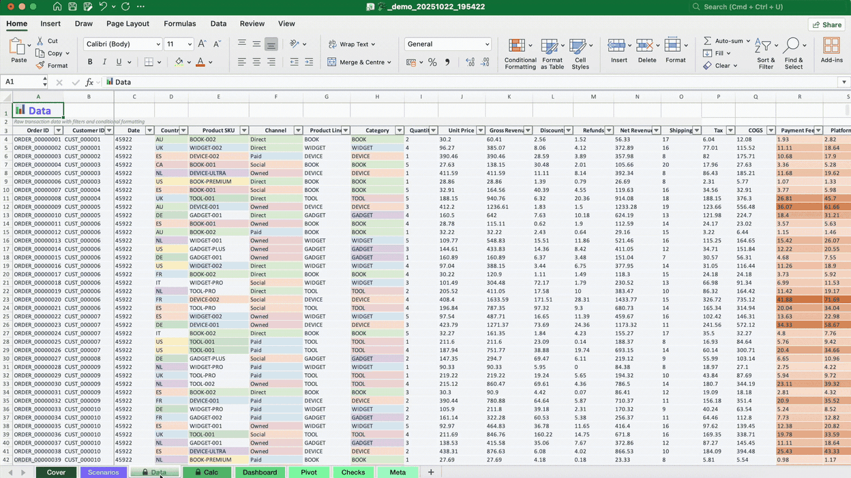Image resolution: width=851 pixels, height=478 pixels.
Task: Open the Add-ins panel
Action: coord(831,50)
